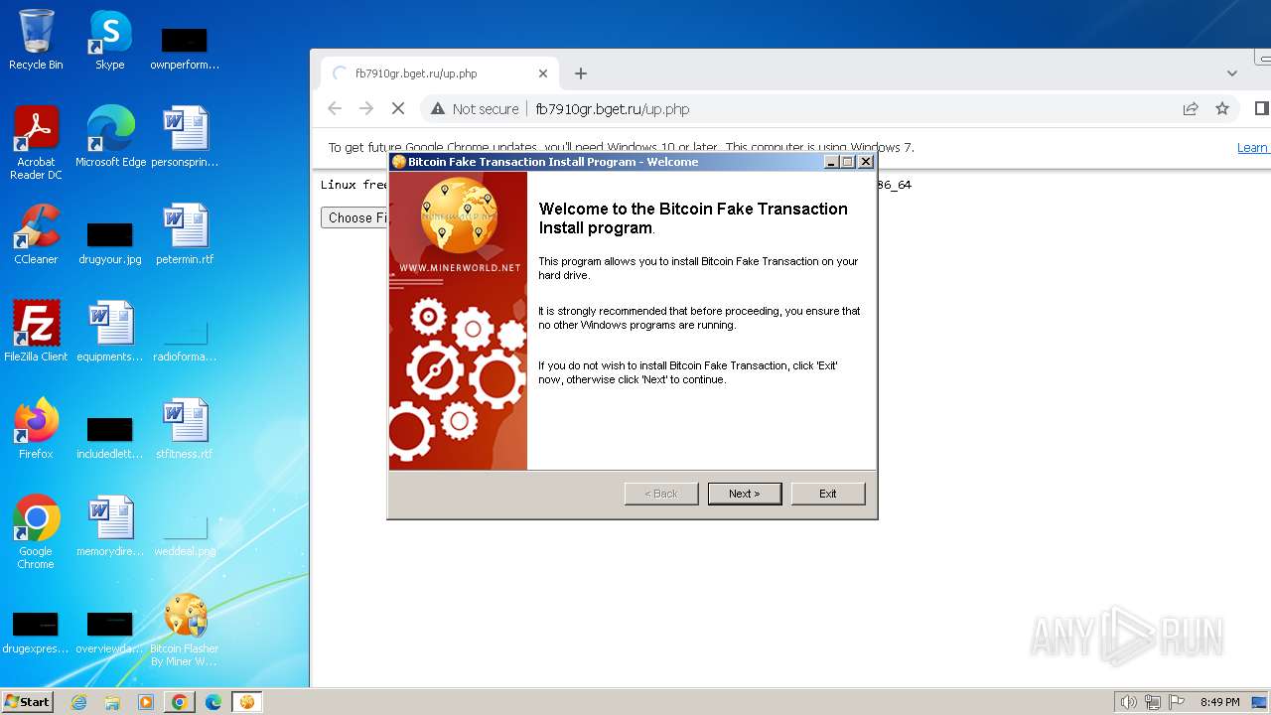Close the fb7910gr.bget.ru tab
Viewport: 1271px width, 715px height.
click(x=543, y=73)
